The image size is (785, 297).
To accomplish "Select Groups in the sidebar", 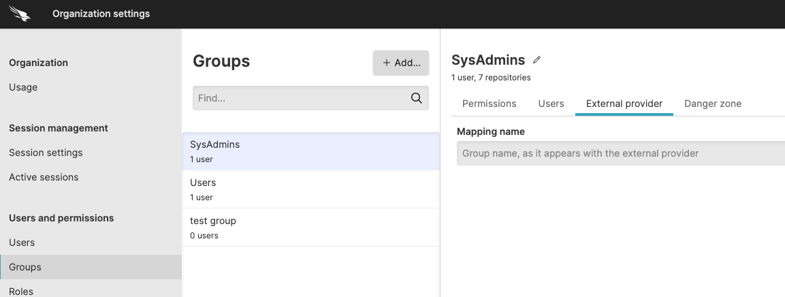I will tap(25, 267).
